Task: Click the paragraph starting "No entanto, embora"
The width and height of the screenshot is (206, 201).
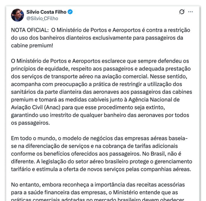Action: 101,192
